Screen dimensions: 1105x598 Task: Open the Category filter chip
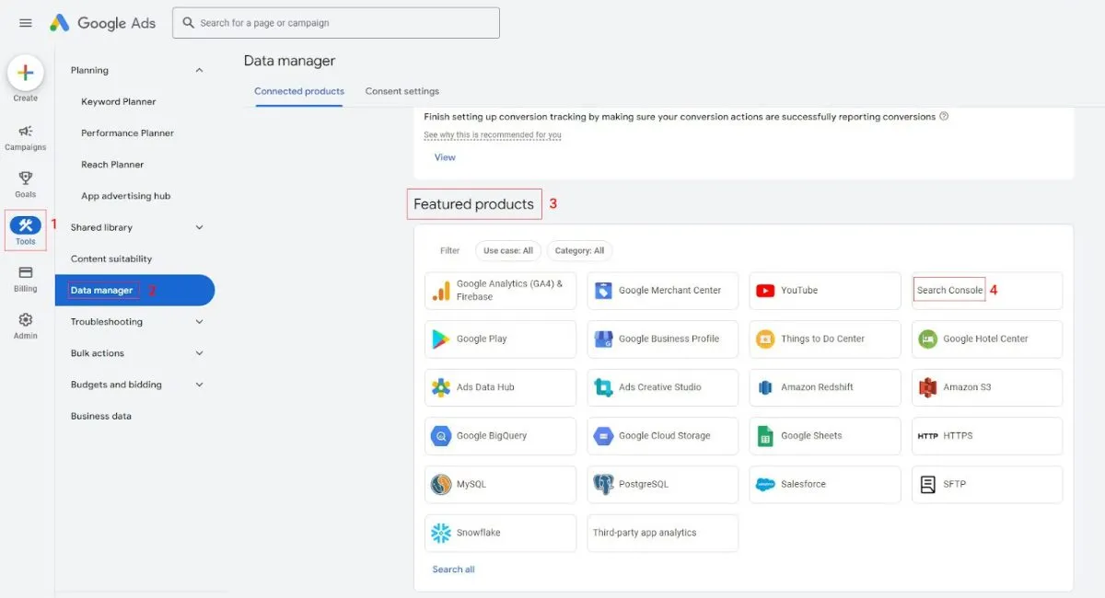click(579, 250)
